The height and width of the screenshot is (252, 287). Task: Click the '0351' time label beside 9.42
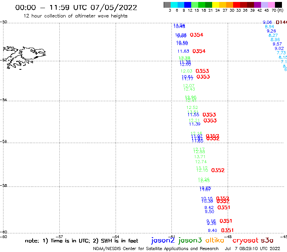point(224,207)
